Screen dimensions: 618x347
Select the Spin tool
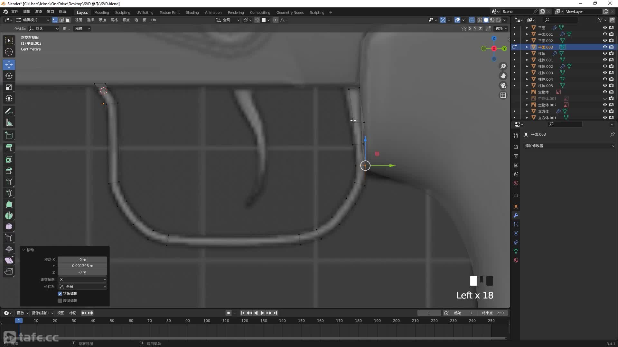point(9,216)
